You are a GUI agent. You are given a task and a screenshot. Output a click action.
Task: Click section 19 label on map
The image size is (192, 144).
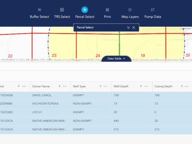(x=143, y=56)
